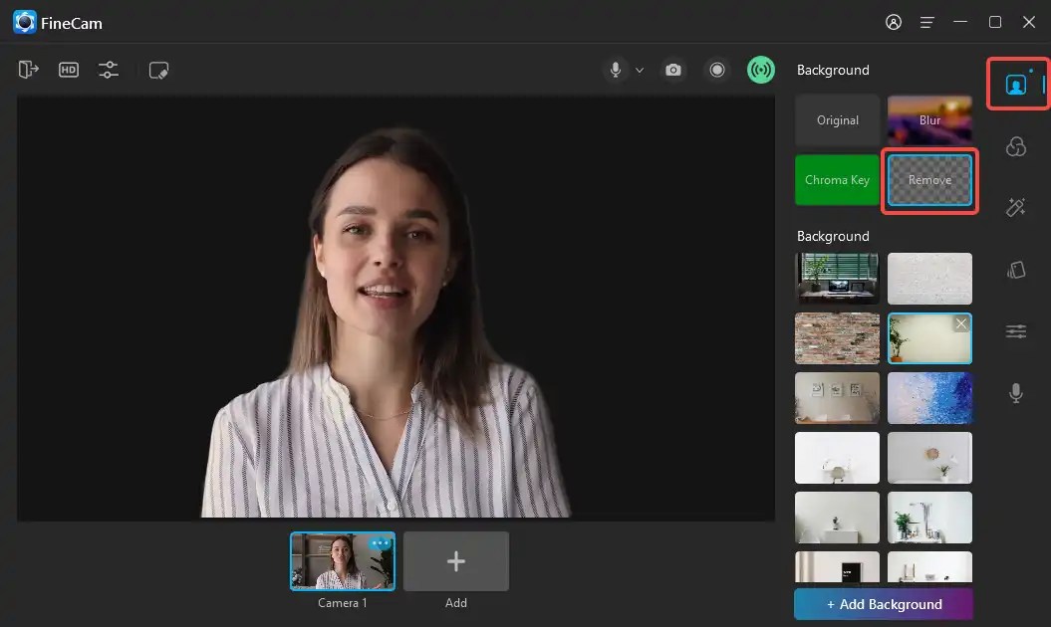The image size is (1051, 627).
Task: Expand the microphone selection dropdown
Action: (x=640, y=71)
